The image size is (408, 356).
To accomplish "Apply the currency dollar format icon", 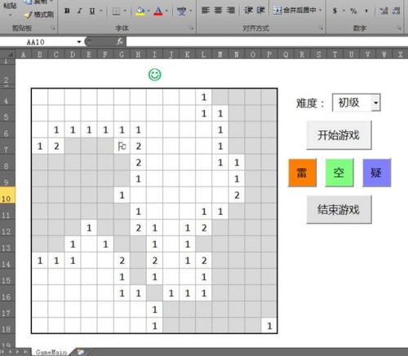I will point(335,11).
